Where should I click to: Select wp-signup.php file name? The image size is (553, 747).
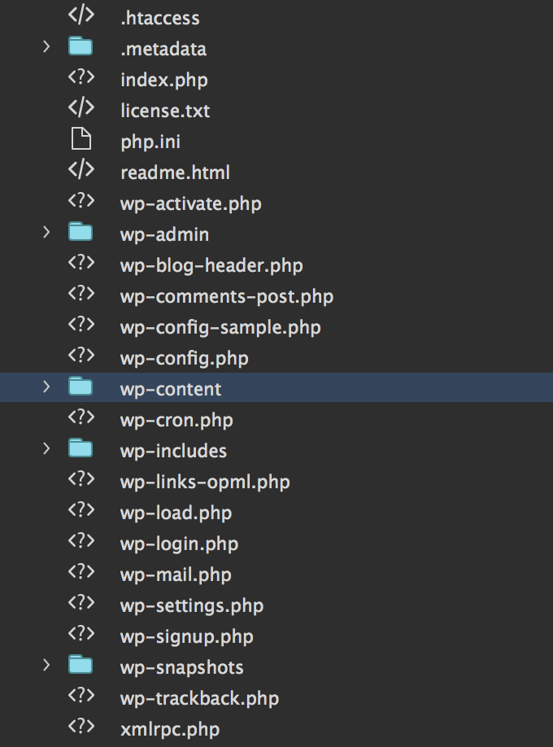pos(187,637)
